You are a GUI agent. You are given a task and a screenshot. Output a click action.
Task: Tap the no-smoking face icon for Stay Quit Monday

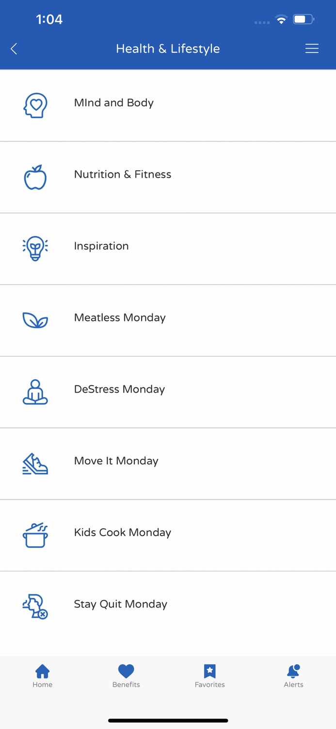click(35, 606)
